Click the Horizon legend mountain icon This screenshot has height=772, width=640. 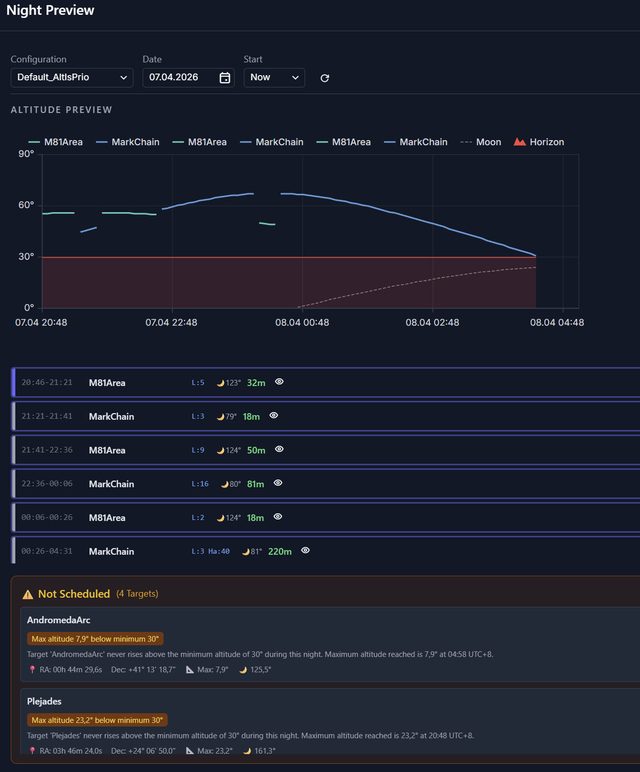coord(519,142)
